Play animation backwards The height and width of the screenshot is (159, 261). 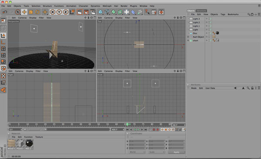tap(135, 129)
